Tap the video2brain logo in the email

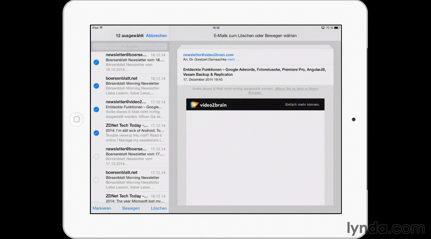pyautogui.click(x=209, y=105)
